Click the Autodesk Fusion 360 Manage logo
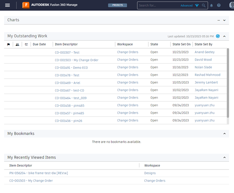Screen dimensions: 234x193 pyautogui.click(x=50, y=5)
